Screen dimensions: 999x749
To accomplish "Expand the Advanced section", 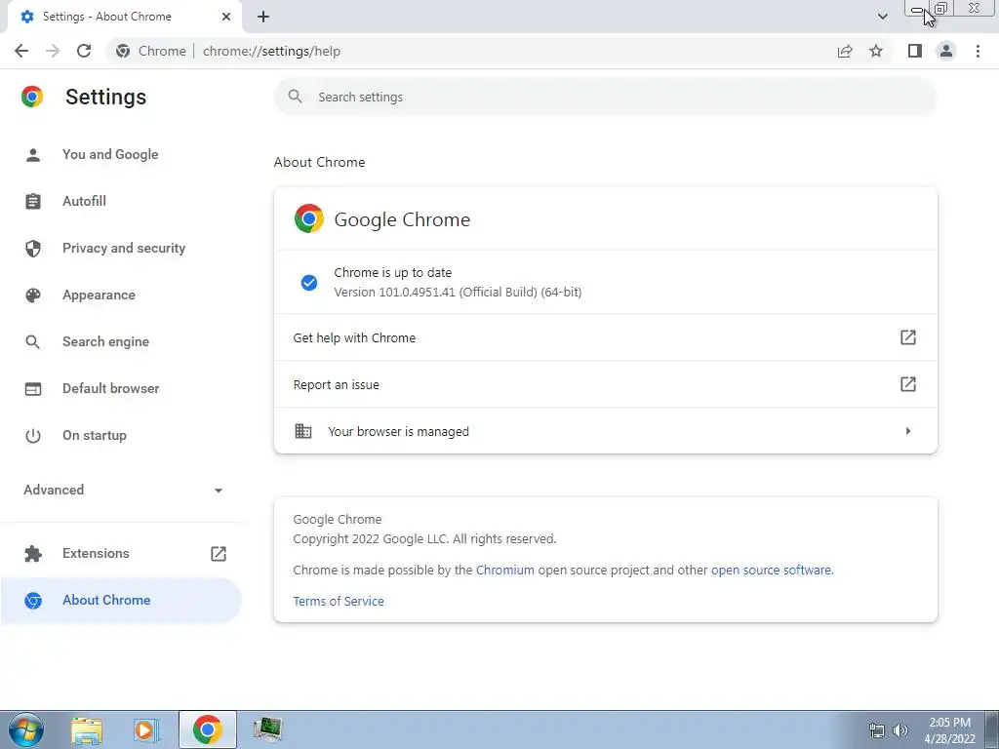I will coord(122,490).
